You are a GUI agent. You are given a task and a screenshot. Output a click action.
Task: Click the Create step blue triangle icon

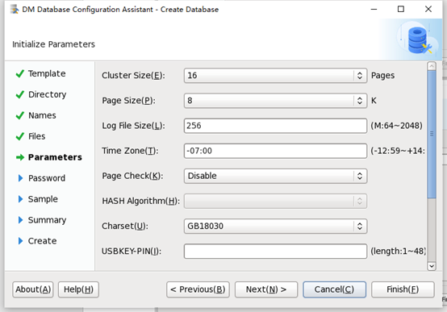(20, 241)
